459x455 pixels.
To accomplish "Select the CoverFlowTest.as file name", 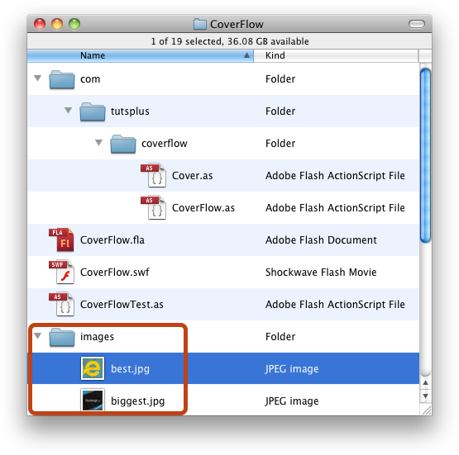I will click(122, 305).
